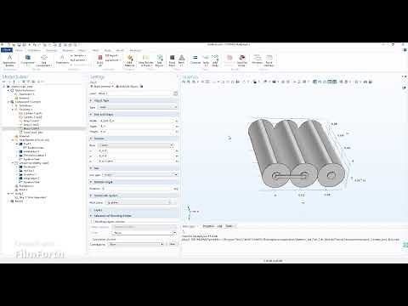Switch to the Progress tab below Graphics
Screen dimensions: 408x306
208,226
